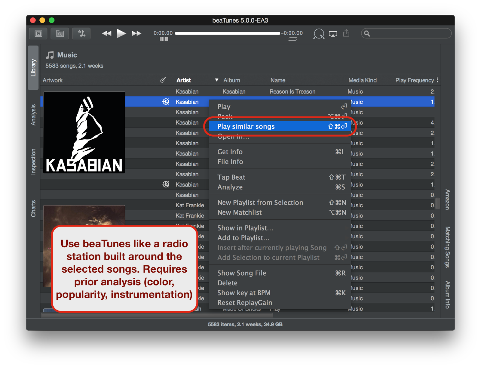
Task: Select New Matchlist in the context menu
Action: (x=280, y=212)
